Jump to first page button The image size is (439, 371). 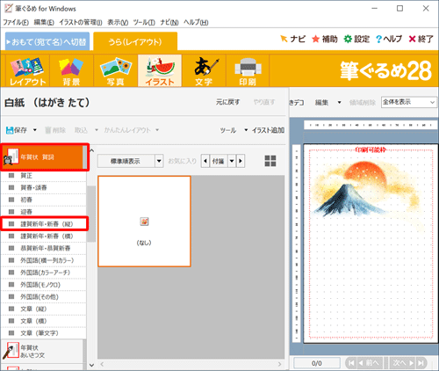351,363
